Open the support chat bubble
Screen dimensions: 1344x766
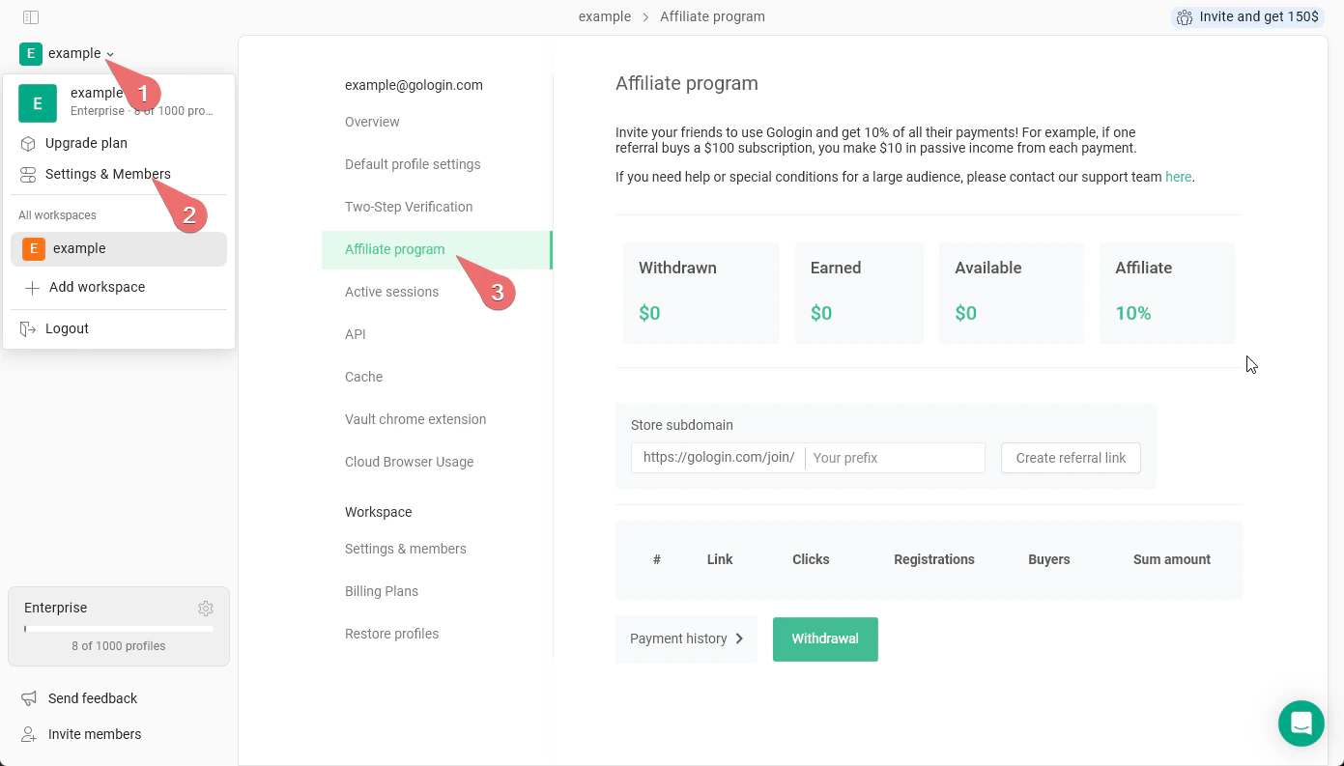(x=1301, y=723)
